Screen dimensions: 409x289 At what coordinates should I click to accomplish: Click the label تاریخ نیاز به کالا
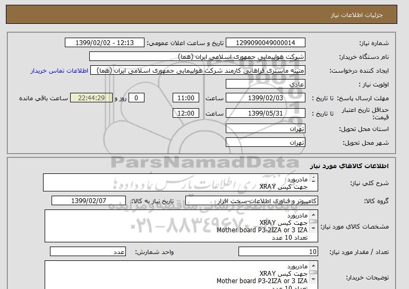pyautogui.click(x=152, y=201)
